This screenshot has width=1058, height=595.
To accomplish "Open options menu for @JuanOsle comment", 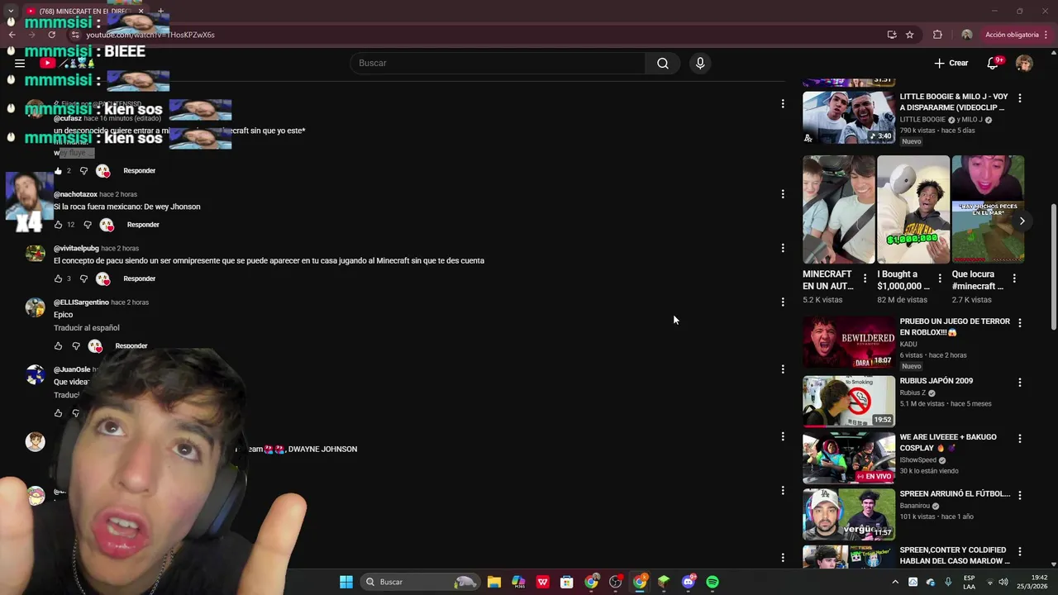I will point(783,369).
